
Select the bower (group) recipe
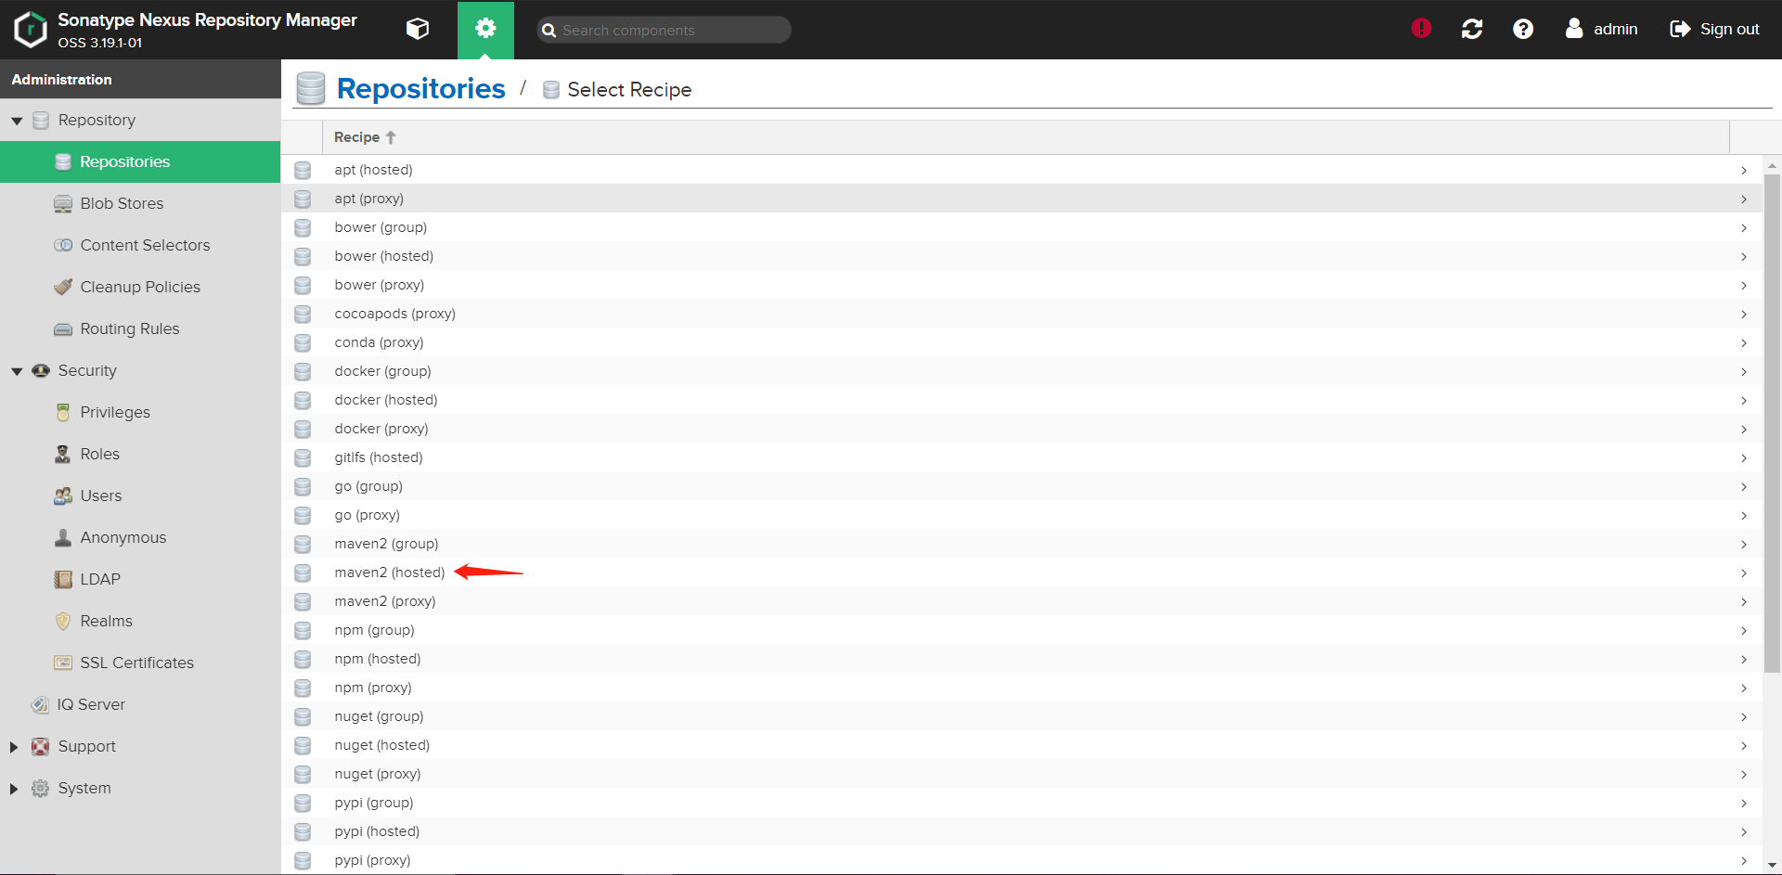pos(1023,227)
